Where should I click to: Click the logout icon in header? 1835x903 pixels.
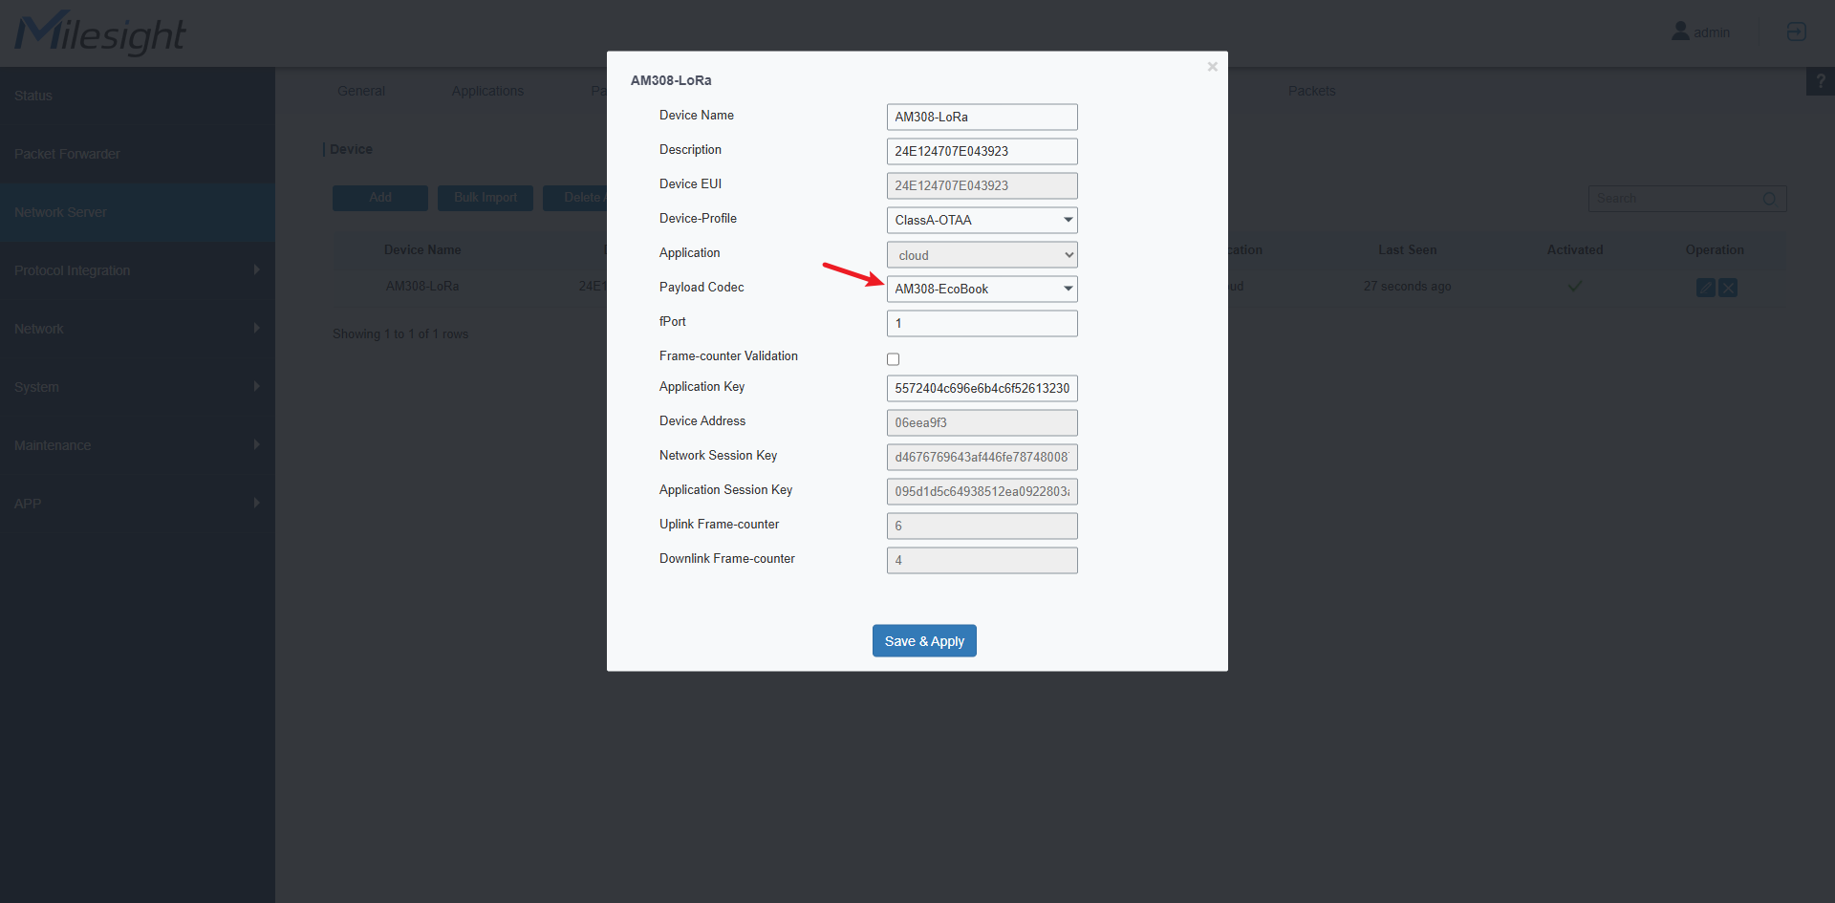[1797, 32]
